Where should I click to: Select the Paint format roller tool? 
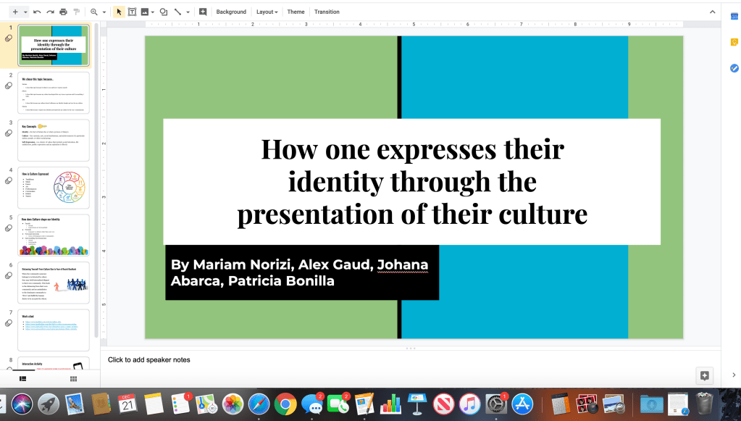[x=76, y=12]
